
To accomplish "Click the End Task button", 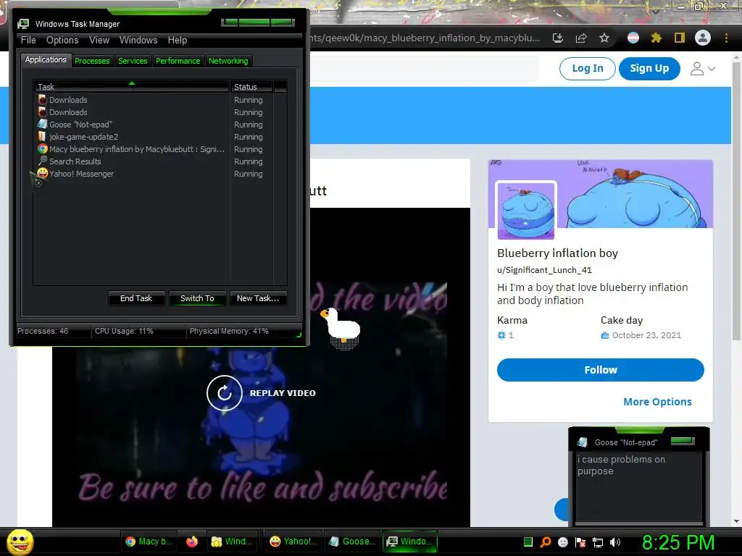I will pyautogui.click(x=136, y=298).
